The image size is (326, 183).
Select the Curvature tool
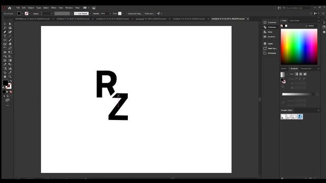(10, 32)
